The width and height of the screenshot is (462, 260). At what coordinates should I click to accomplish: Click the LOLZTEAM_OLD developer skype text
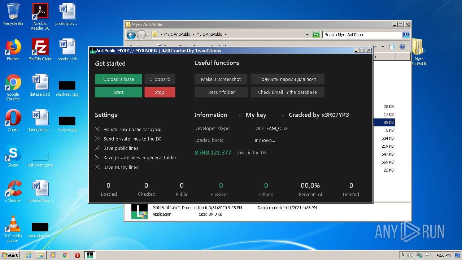coord(270,128)
